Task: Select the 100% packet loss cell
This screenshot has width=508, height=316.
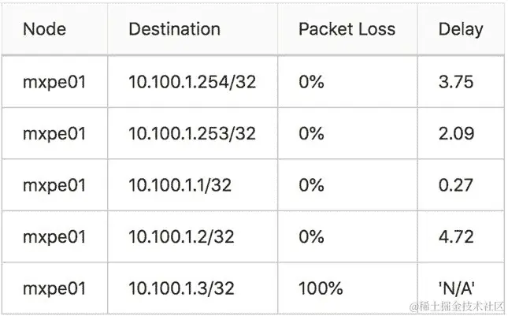Action: (x=321, y=288)
